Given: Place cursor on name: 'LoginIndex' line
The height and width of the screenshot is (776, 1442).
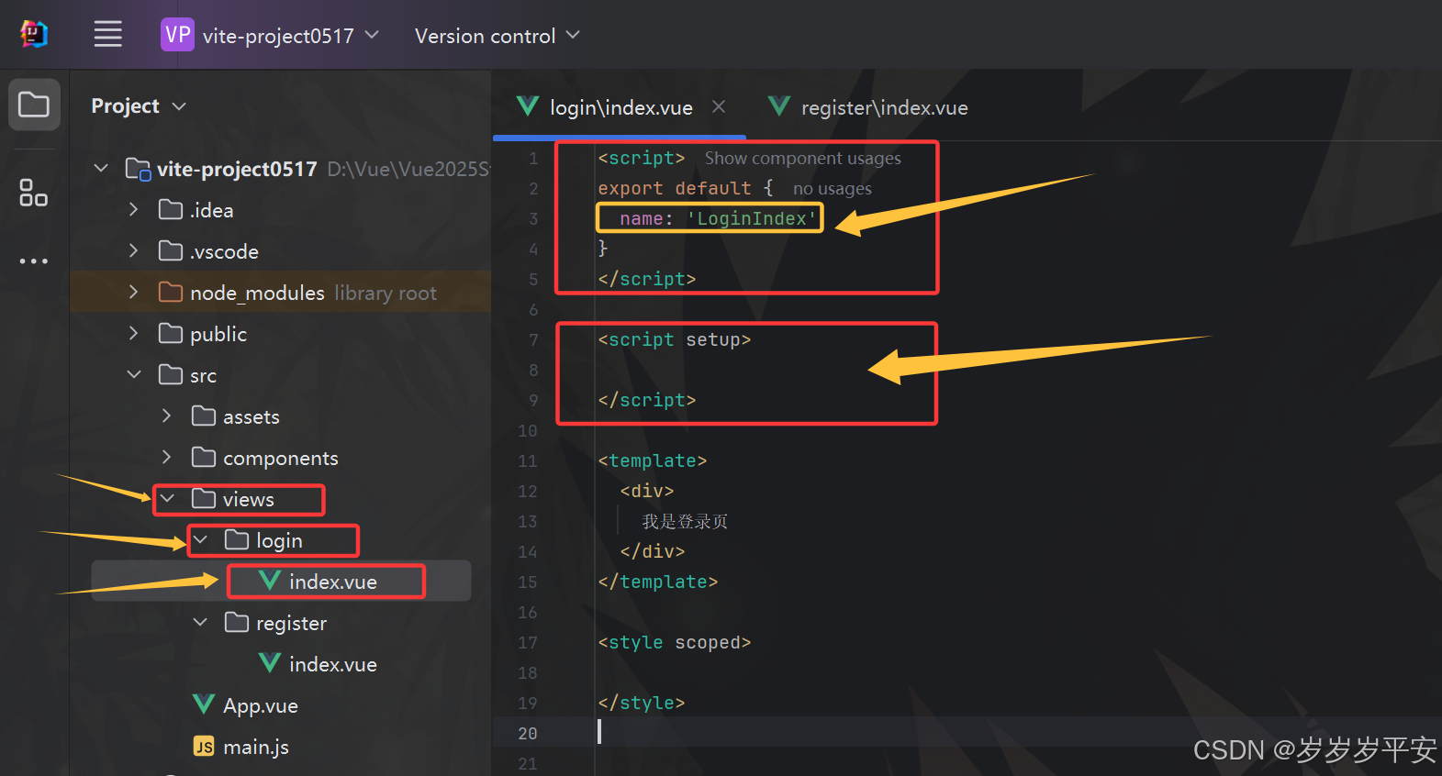Looking at the screenshot, I should pos(718,218).
